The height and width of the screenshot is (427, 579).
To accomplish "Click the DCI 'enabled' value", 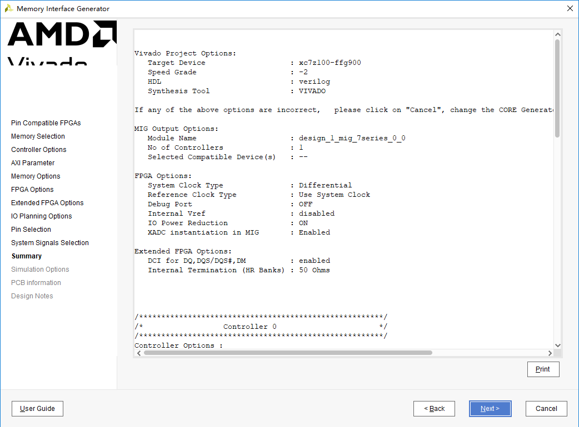I will [x=315, y=261].
